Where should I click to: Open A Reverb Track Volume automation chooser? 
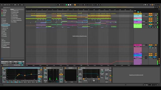(138, 46)
